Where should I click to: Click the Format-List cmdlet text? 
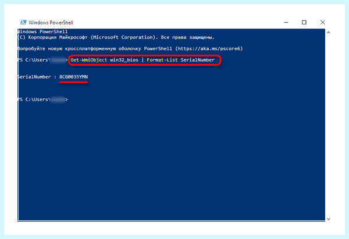pyautogui.click(x=162, y=60)
